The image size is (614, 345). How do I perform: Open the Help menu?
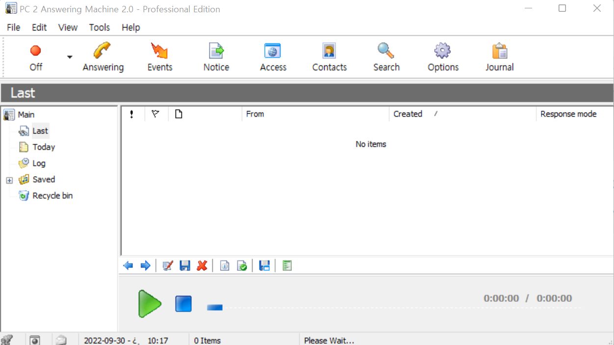(x=131, y=27)
